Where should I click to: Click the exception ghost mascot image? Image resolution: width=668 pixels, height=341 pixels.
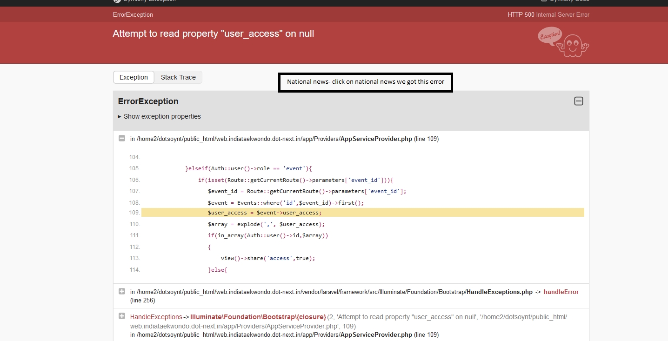(563, 42)
